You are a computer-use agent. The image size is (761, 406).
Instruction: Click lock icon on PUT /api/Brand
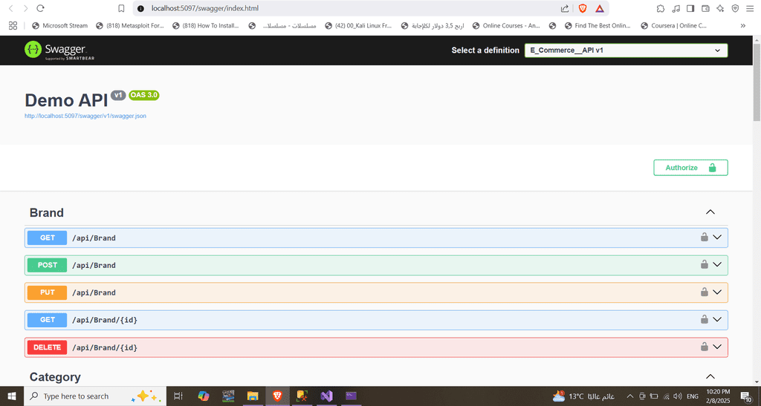705,292
